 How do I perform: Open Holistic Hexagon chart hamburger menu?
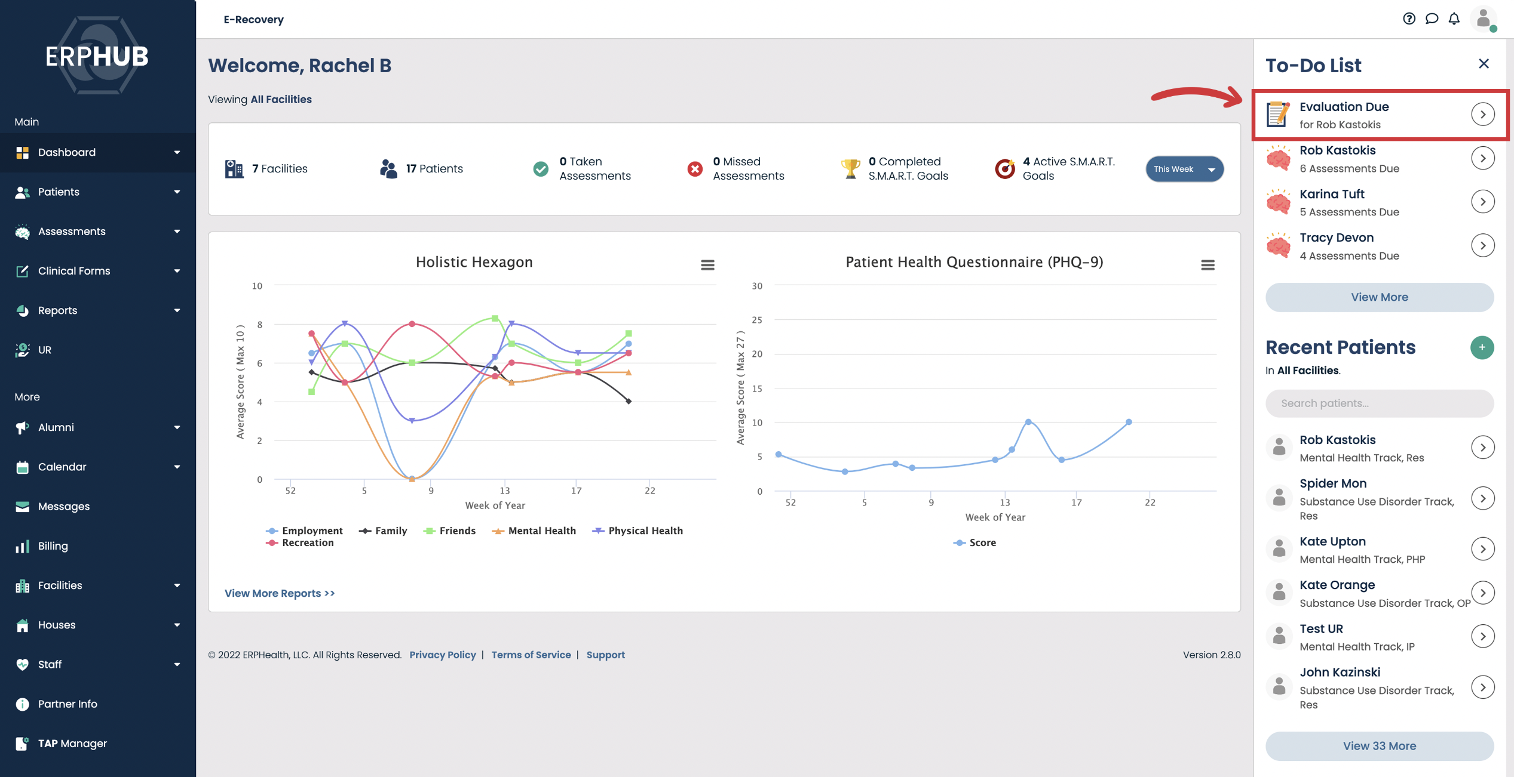[707, 265]
